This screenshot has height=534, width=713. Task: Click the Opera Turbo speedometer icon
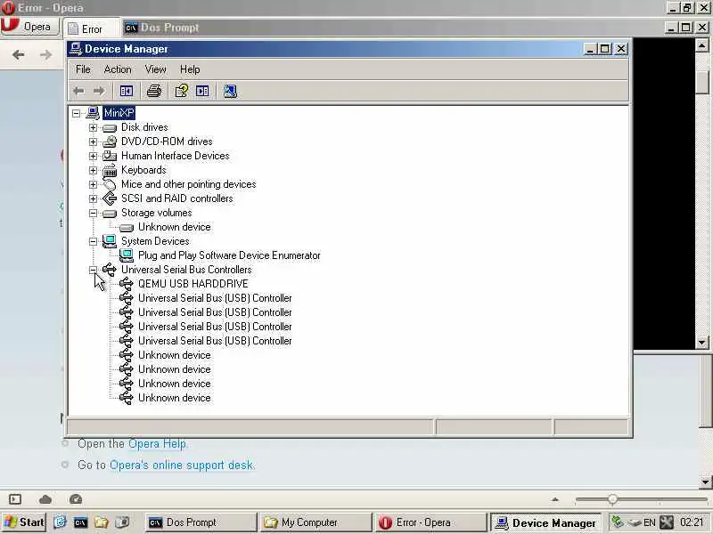coord(76,499)
